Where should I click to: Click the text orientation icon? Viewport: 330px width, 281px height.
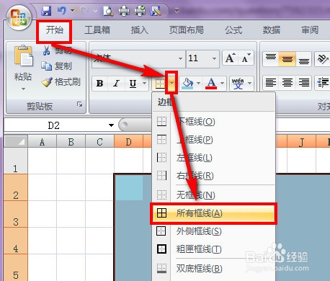322,58
